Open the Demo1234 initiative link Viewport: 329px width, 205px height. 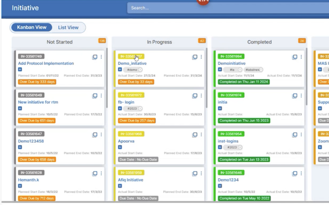(228, 180)
